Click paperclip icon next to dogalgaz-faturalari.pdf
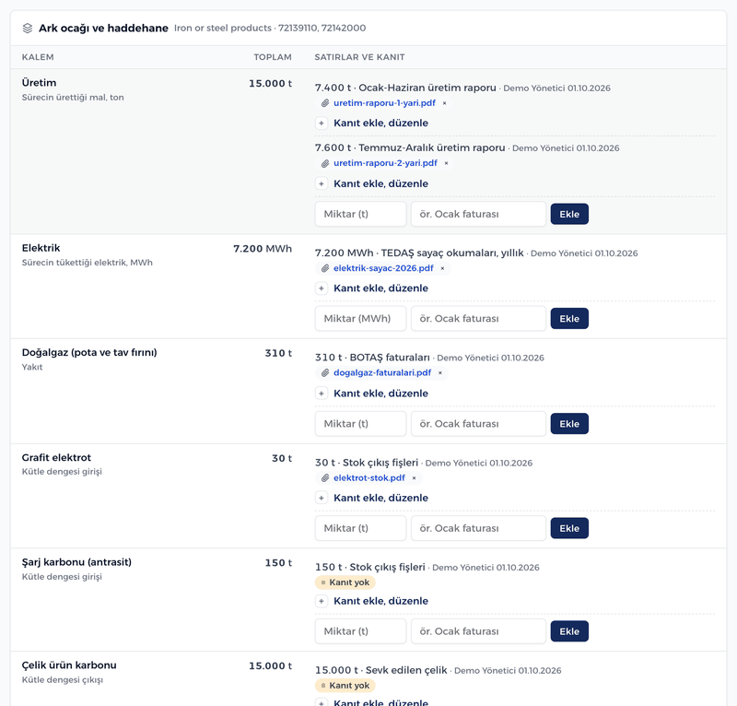The height and width of the screenshot is (706, 737). (325, 373)
